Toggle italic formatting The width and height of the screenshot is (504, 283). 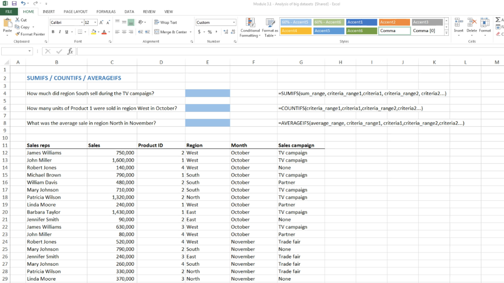click(x=60, y=32)
